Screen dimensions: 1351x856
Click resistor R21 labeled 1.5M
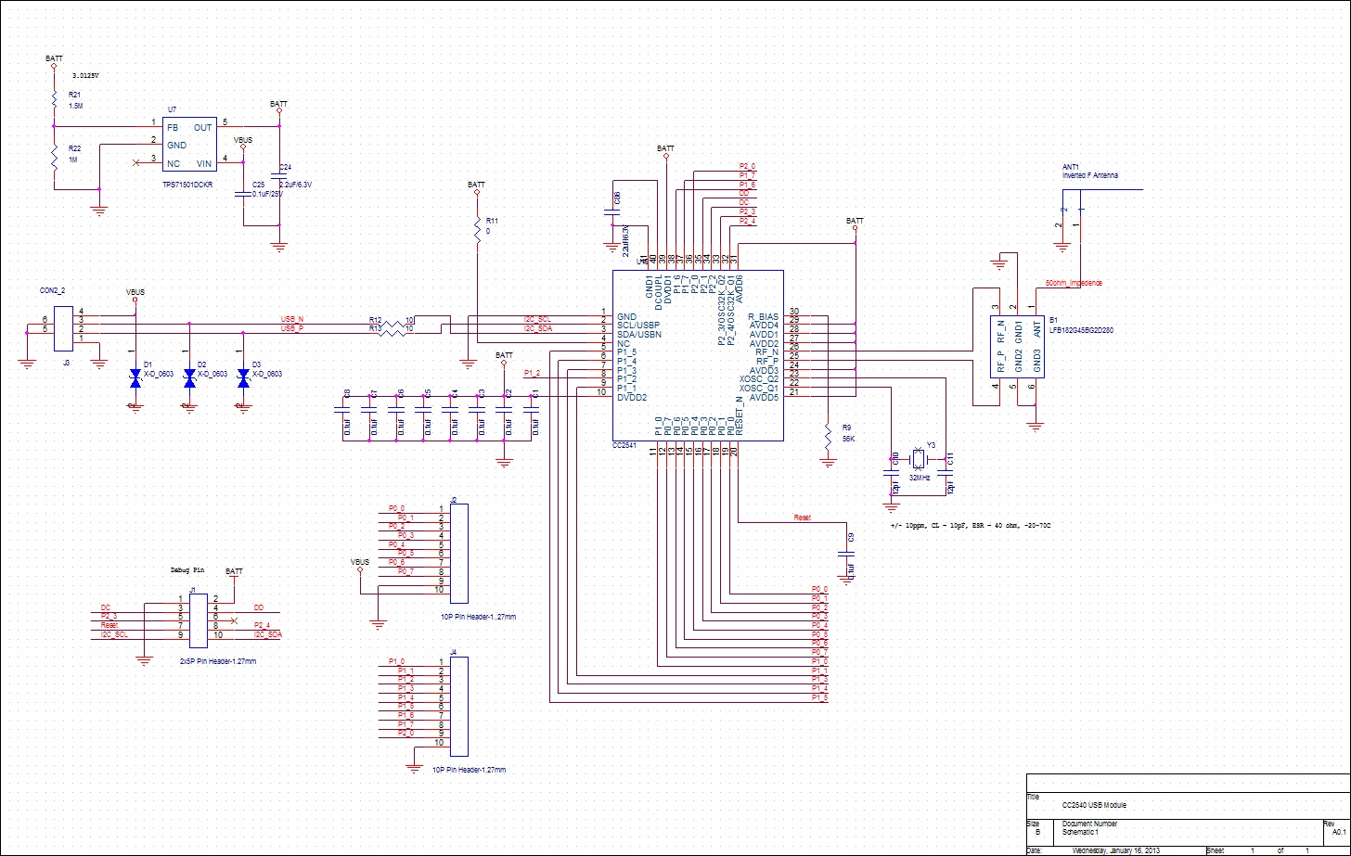[x=55, y=97]
